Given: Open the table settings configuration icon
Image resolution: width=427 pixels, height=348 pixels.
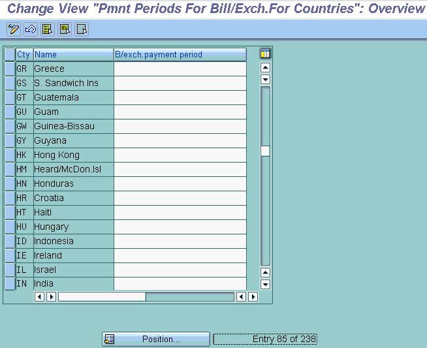Looking at the screenshot, I should (x=265, y=54).
